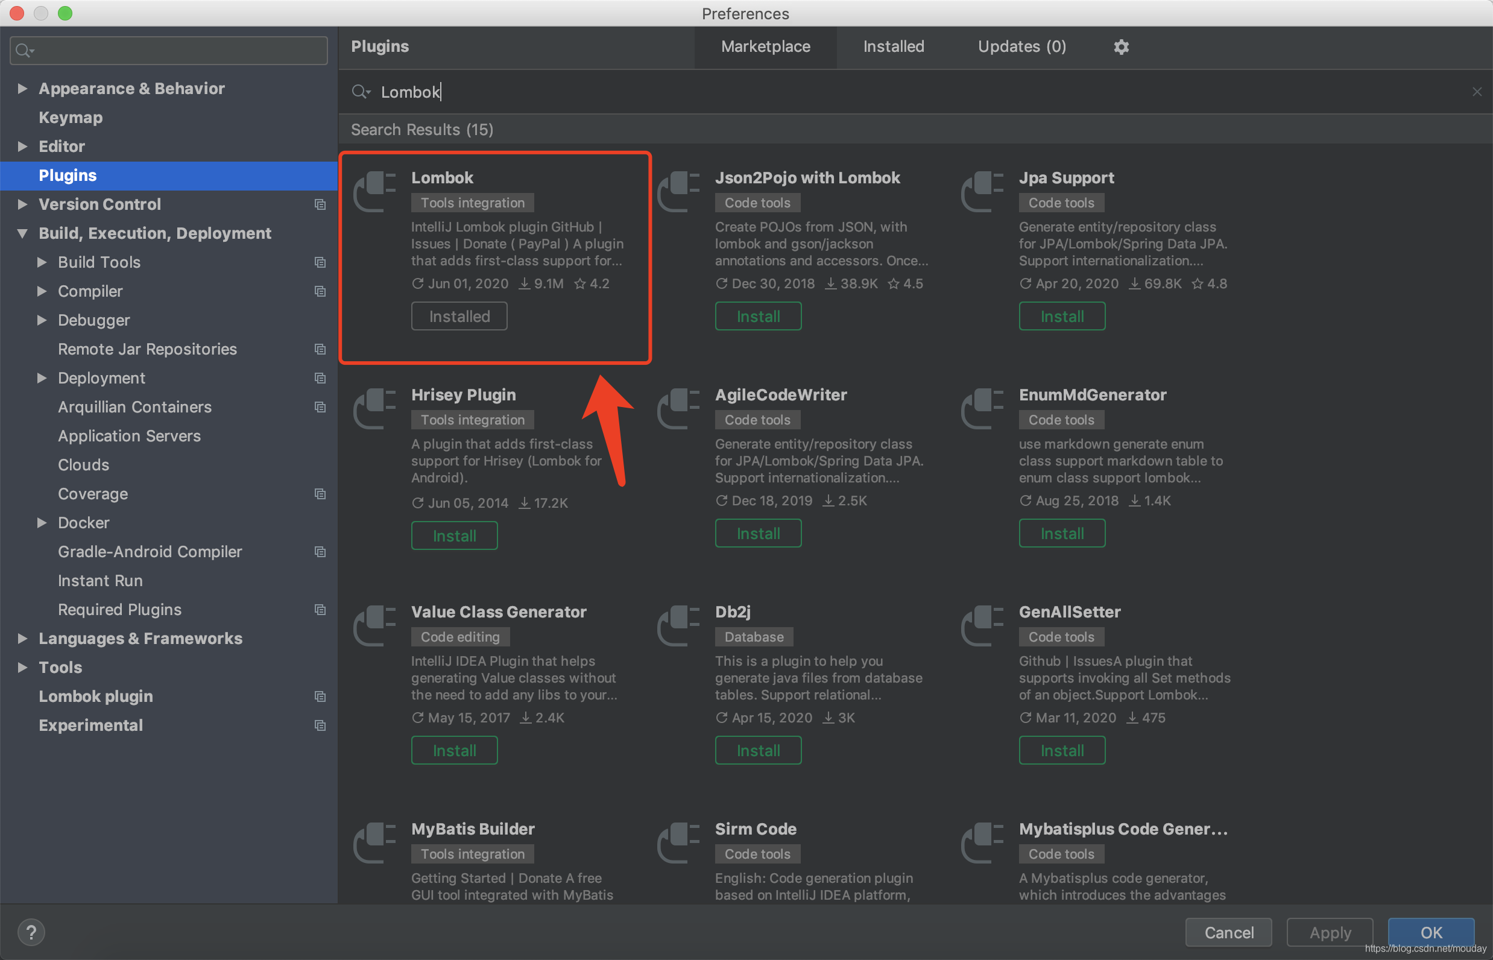1493x960 pixels.
Task: Click Install for Jpa Support plugin
Action: tap(1061, 317)
